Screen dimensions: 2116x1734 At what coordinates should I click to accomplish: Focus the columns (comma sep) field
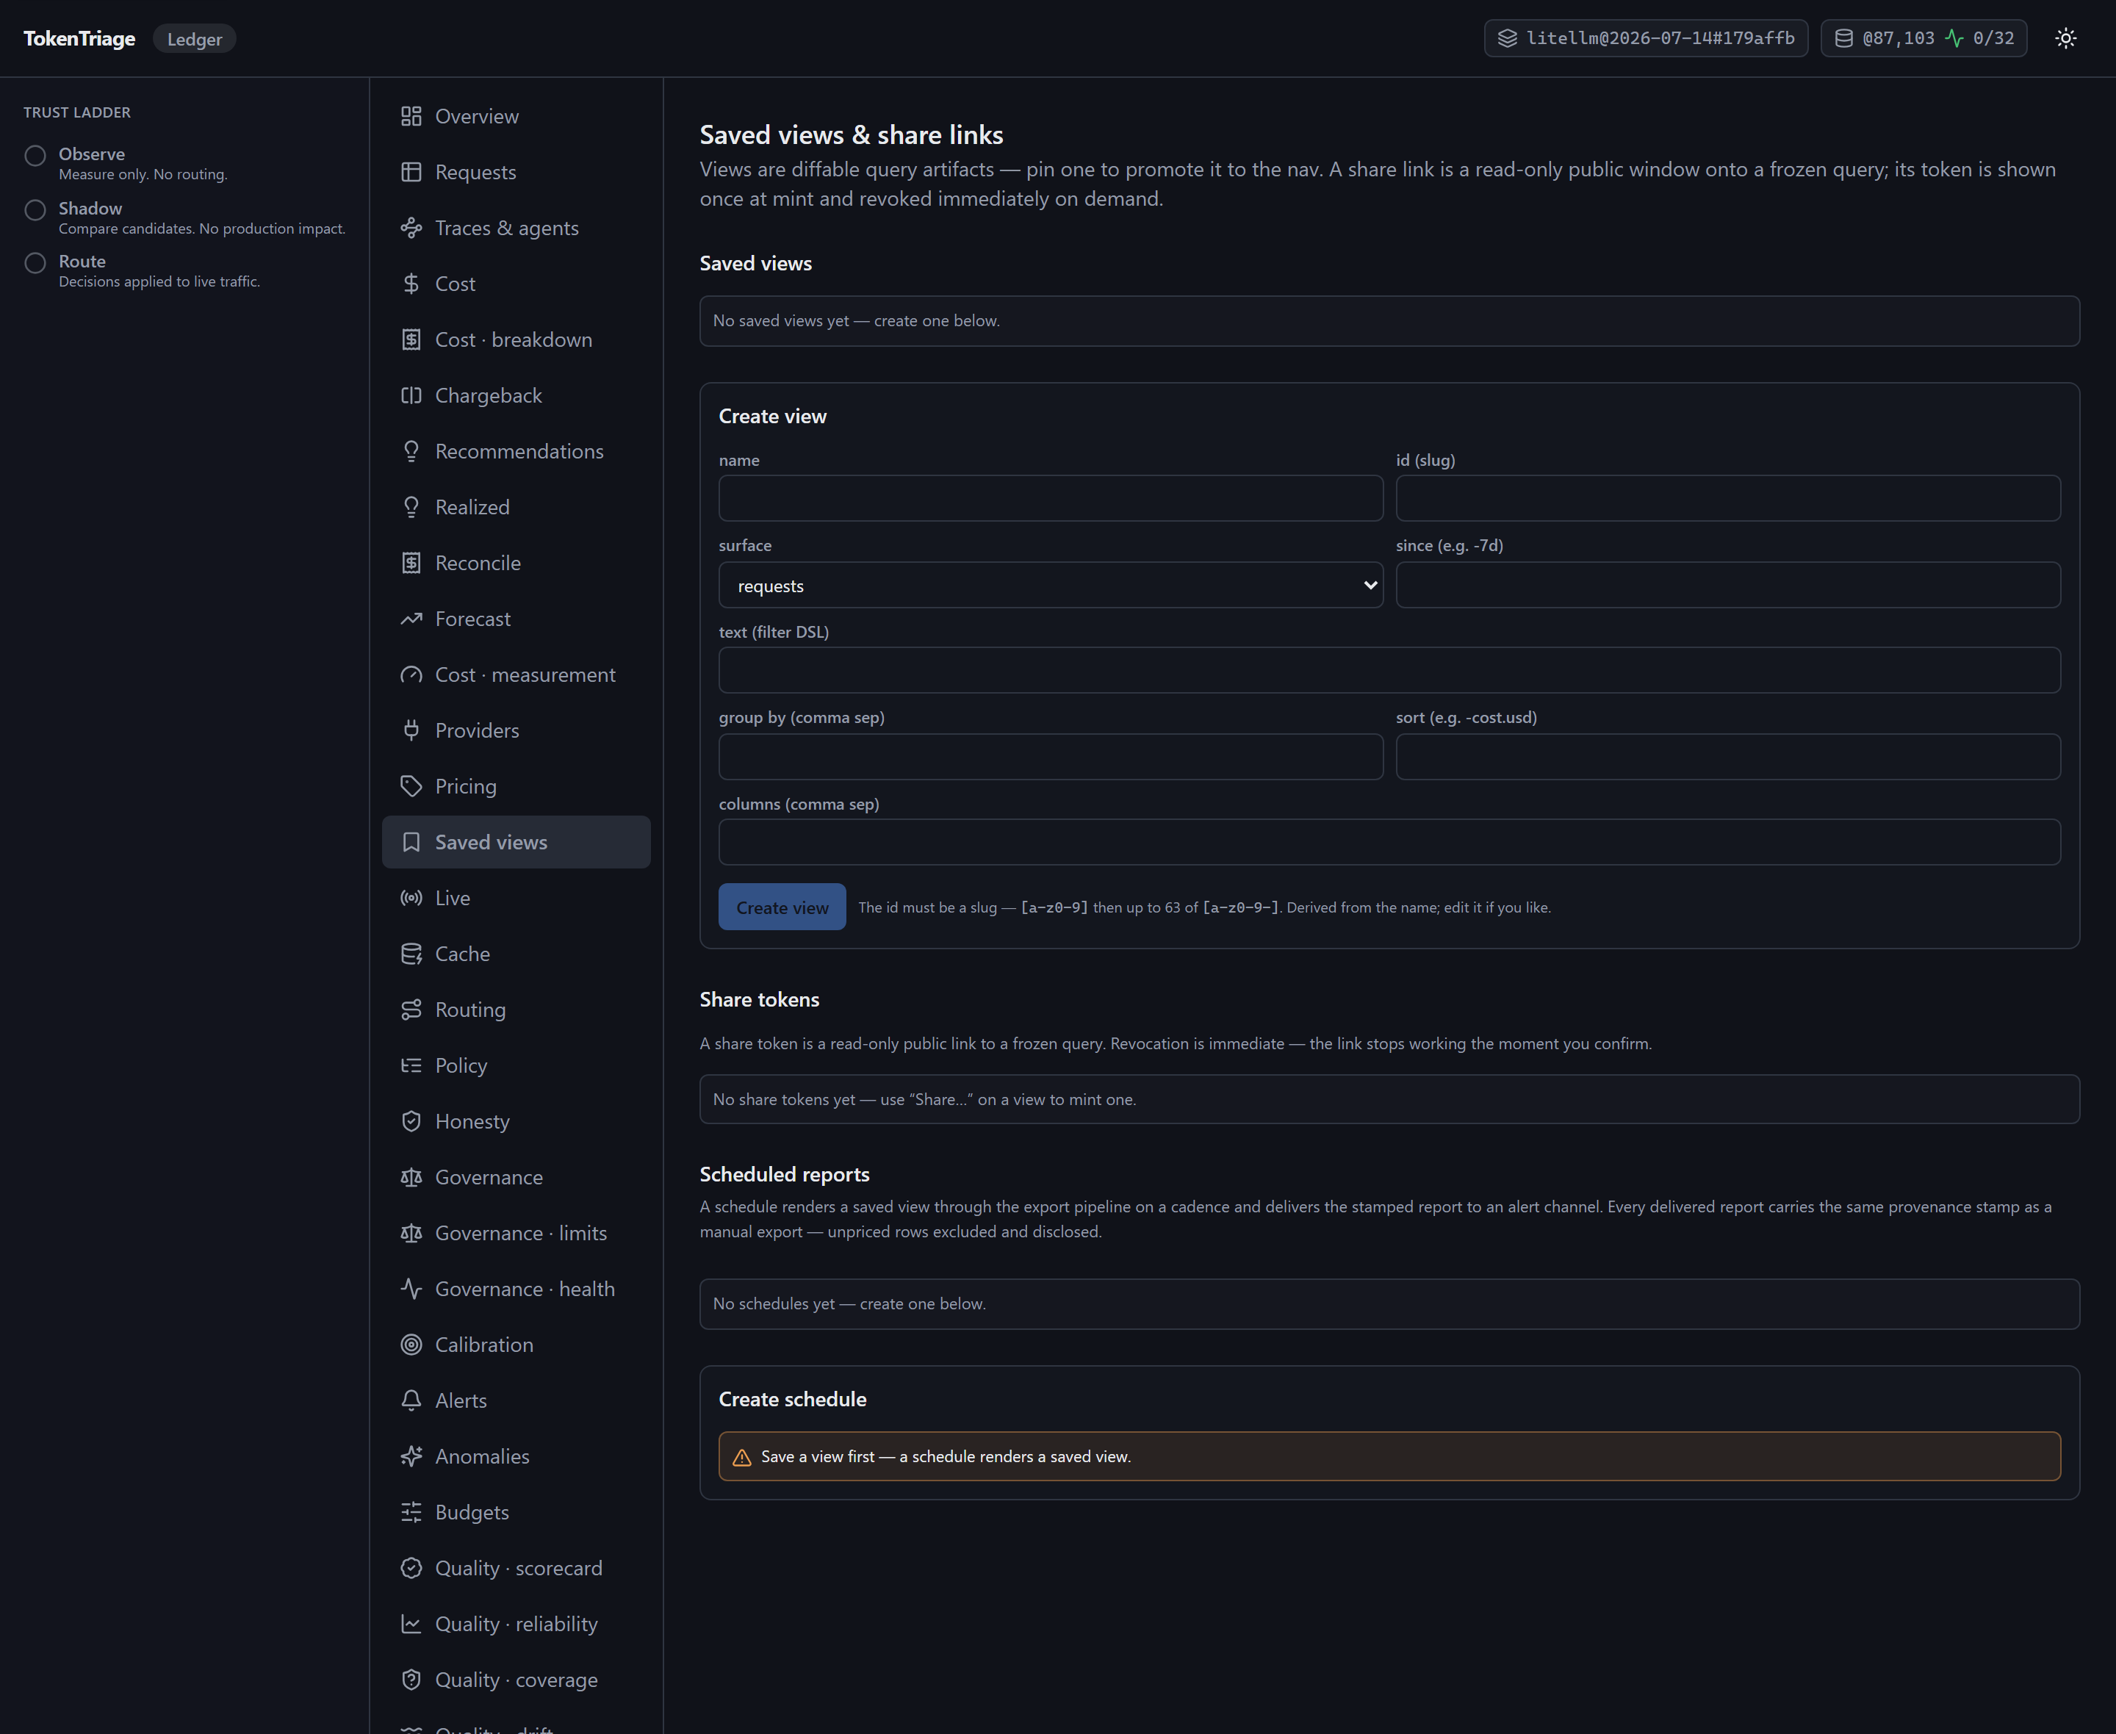(x=1389, y=843)
